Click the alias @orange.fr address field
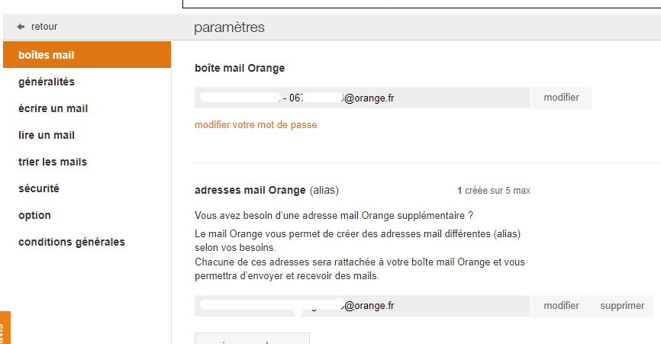 click(362, 306)
